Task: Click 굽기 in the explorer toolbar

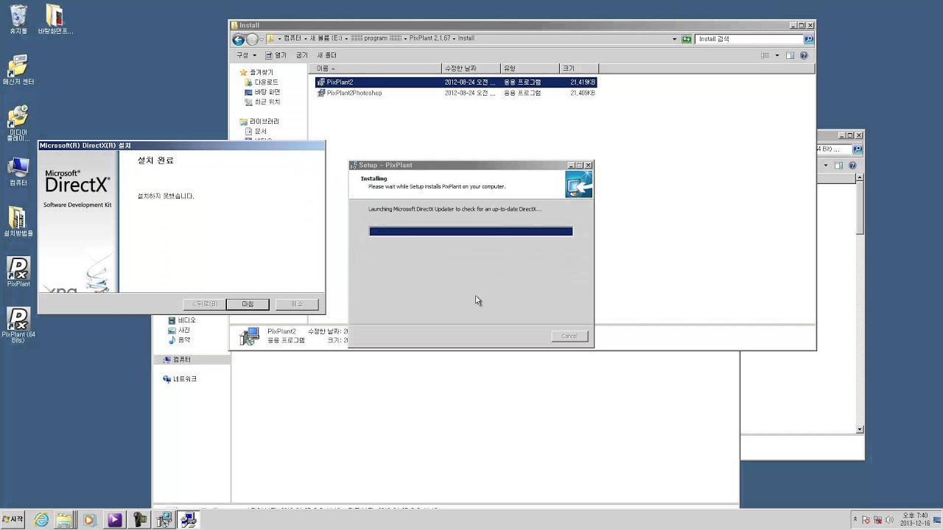Action: pos(301,55)
